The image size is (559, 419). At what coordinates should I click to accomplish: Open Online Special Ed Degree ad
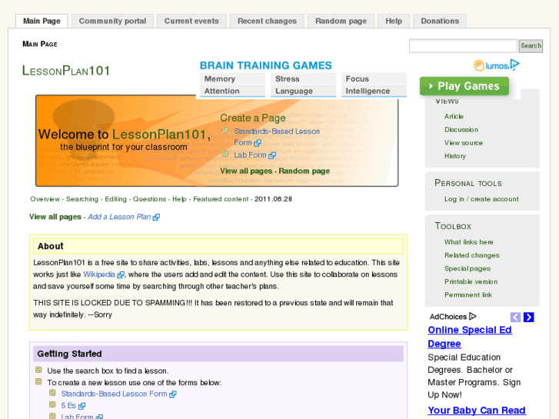click(x=470, y=337)
